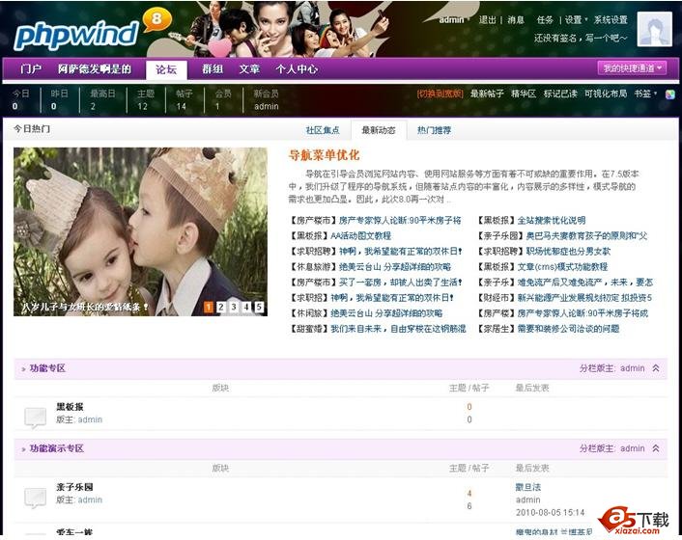Click the 黑板报 forum speech bubble icon
The width and height of the screenshot is (682, 540).
(35, 418)
